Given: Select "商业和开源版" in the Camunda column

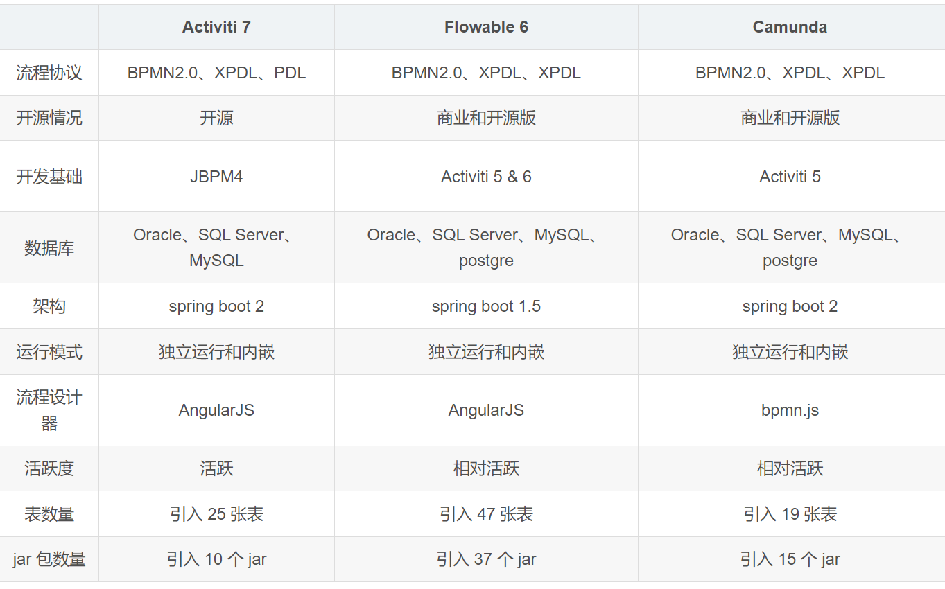Looking at the screenshot, I should point(790,118).
